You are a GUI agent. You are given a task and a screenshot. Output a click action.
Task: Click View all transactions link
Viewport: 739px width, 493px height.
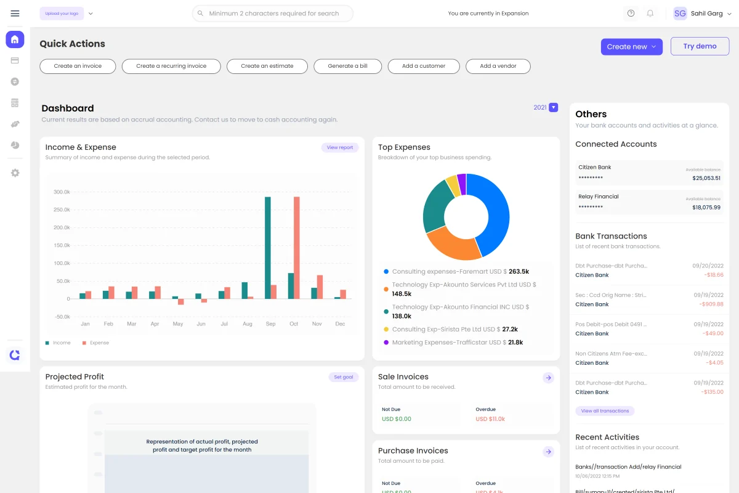[605, 410]
